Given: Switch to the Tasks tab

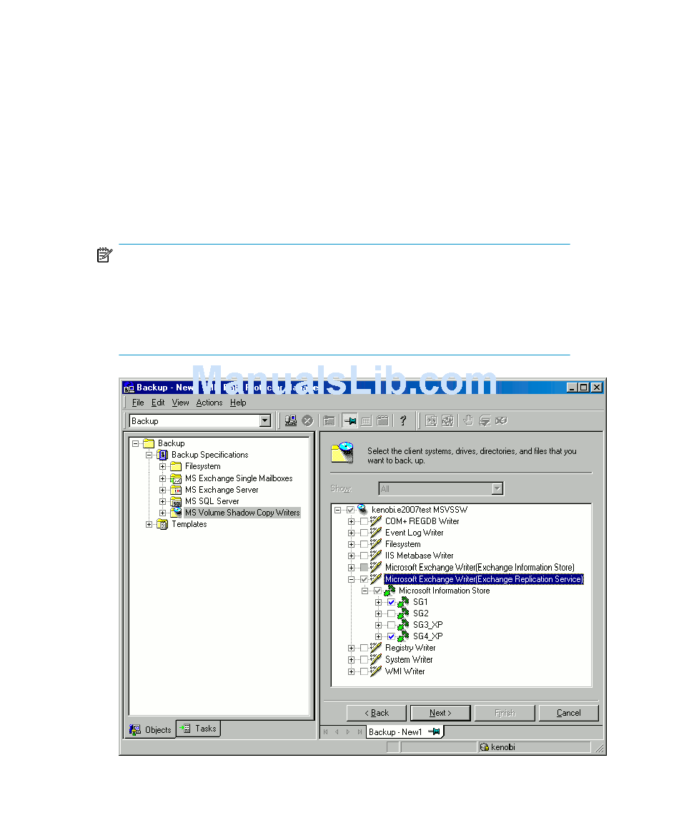Looking at the screenshot, I should pos(199,729).
